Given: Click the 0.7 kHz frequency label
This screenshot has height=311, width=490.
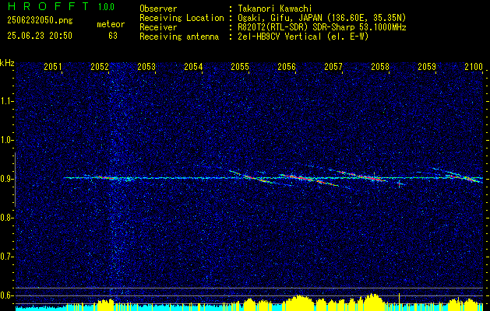Looking at the screenshot, I should pyautogui.click(x=6, y=257).
